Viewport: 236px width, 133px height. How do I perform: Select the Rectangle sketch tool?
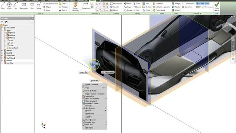point(24,6)
